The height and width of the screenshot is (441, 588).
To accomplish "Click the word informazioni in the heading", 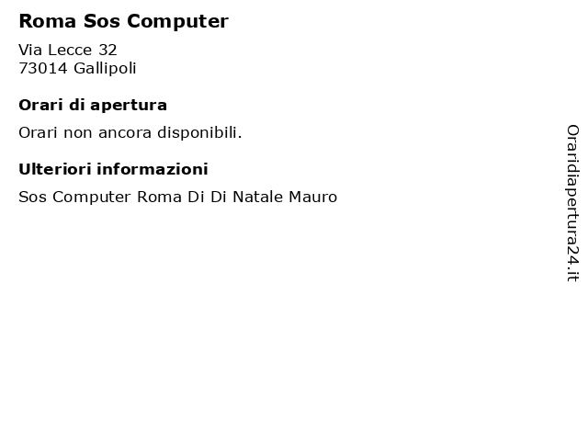I will point(153,169).
